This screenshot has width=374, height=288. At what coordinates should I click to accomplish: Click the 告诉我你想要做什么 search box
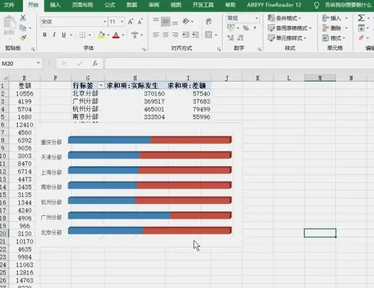(348, 5)
